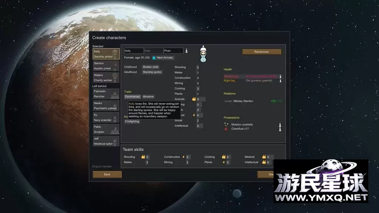This screenshot has width=379, height=213.
Task: Click the Intellectual skill bar value 6
Action: click(199, 126)
